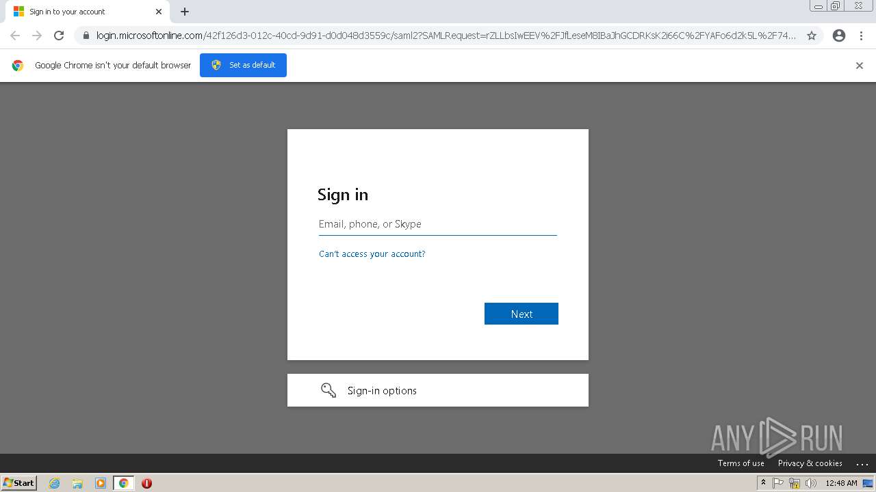Click the Action Center flag icon
This screenshot has height=492, width=876.
(778, 483)
